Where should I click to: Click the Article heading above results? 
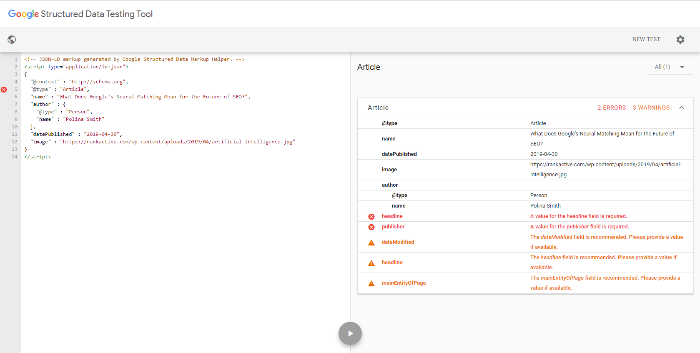click(369, 67)
